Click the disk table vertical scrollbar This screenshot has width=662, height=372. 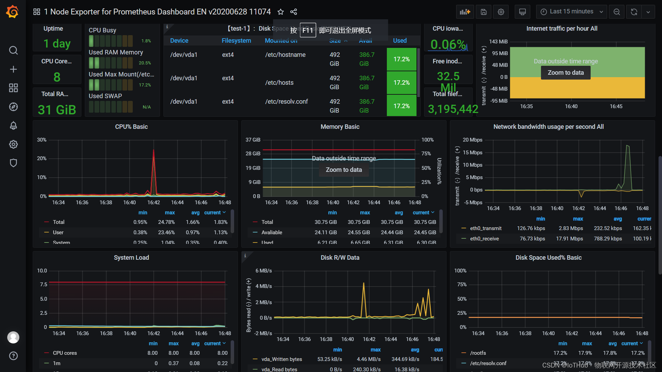tap(419, 72)
